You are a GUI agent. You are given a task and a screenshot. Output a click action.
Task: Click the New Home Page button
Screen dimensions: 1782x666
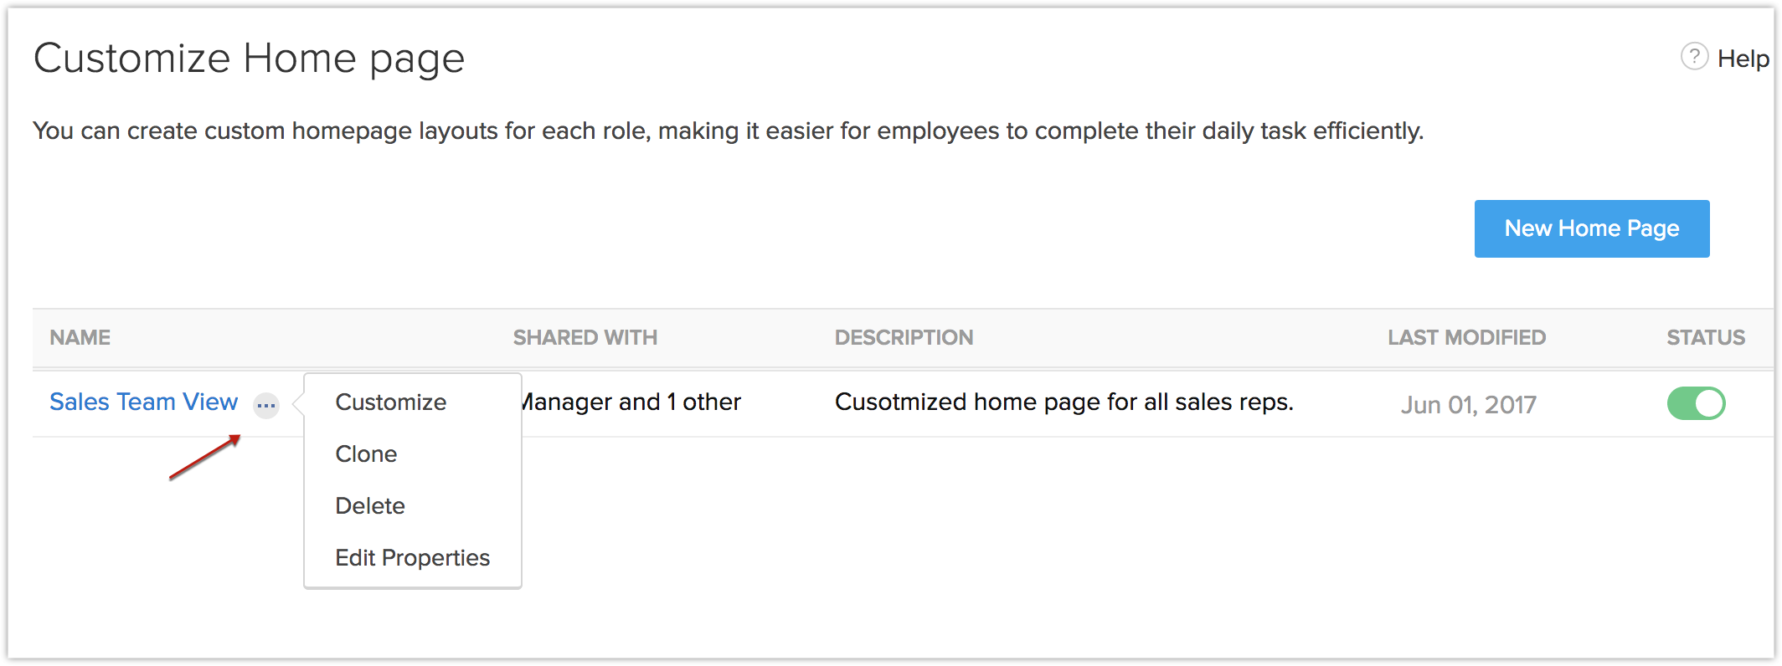(1591, 228)
